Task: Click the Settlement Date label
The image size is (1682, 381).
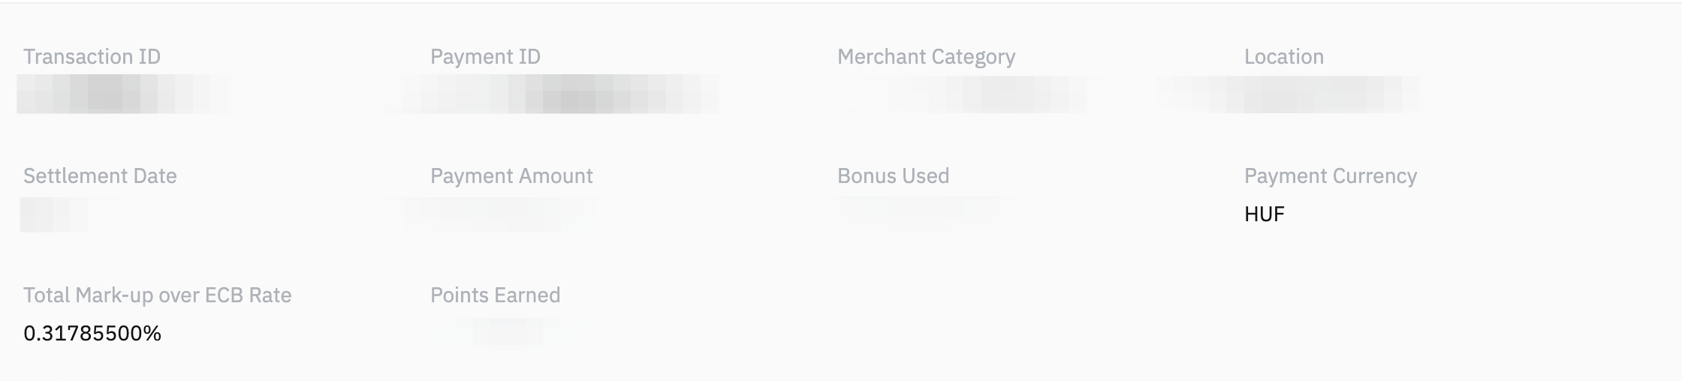Action: pyautogui.click(x=100, y=176)
